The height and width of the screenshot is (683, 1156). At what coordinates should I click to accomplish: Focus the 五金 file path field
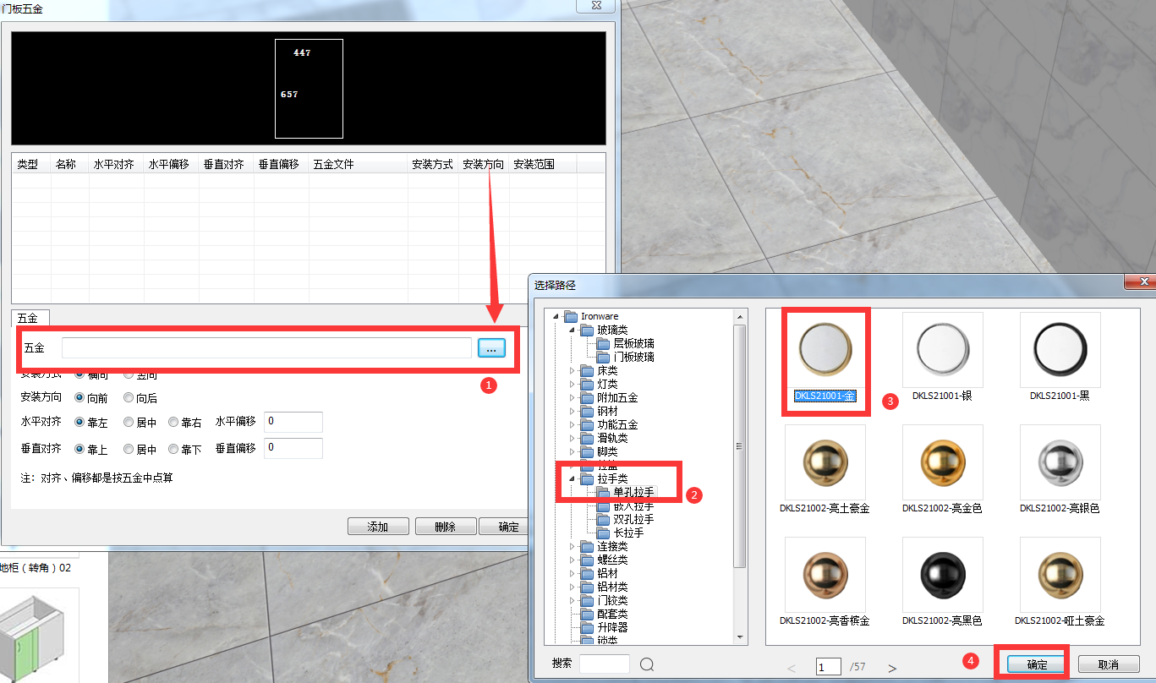pyautogui.click(x=266, y=348)
